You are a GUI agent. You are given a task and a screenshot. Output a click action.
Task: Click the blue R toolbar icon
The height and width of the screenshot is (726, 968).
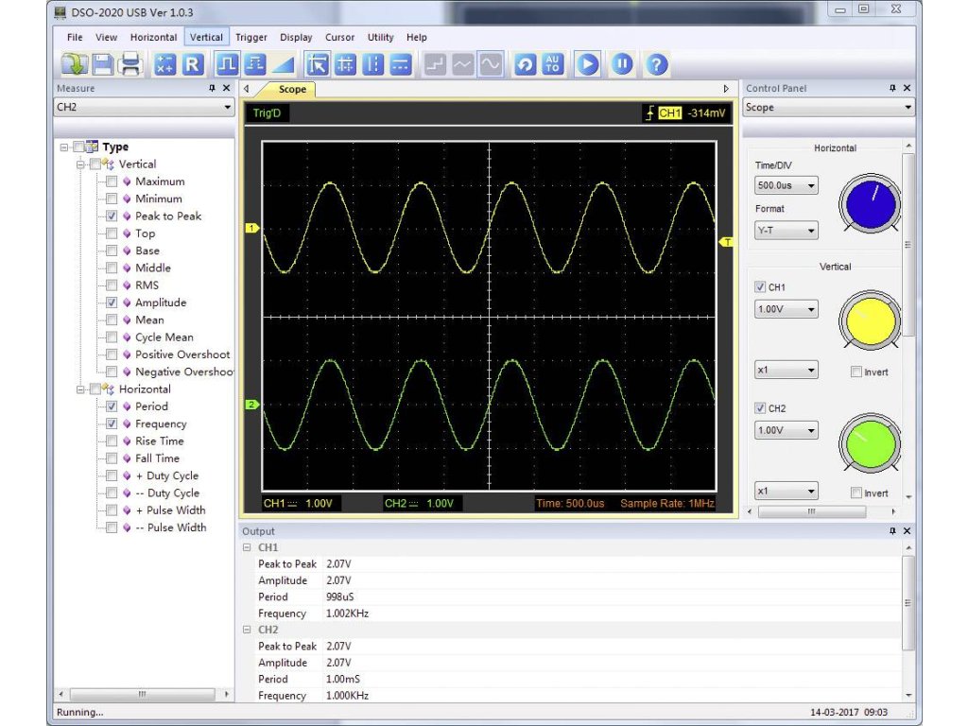(193, 64)
